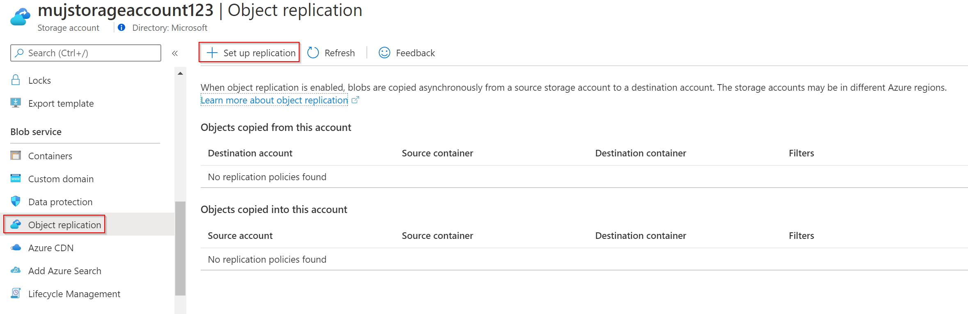Click the directory info icon in header
968x314 pixels.
[x=121, y=28]
